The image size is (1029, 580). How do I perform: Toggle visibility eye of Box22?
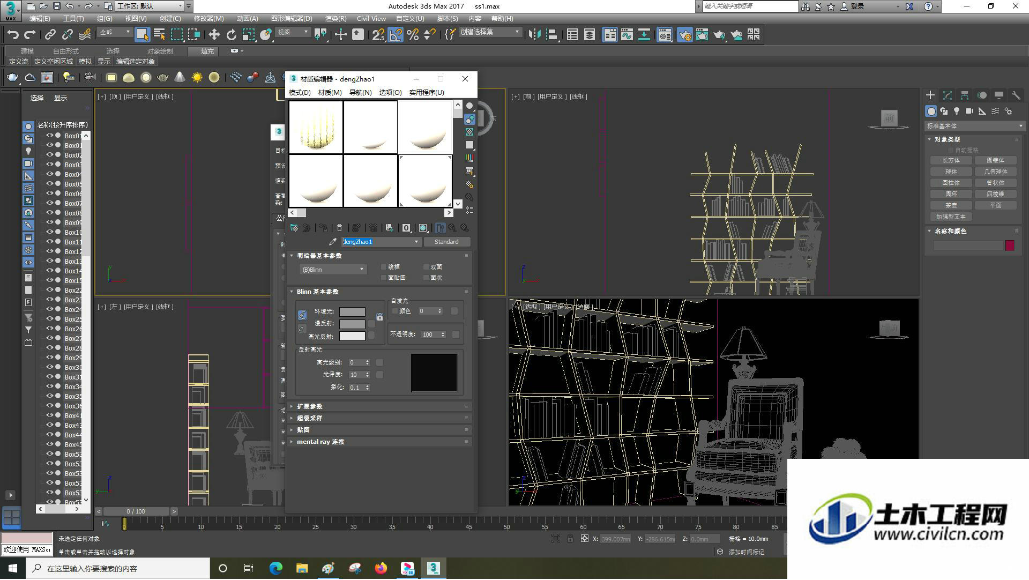pyautogui.click(x=50, y=290)
